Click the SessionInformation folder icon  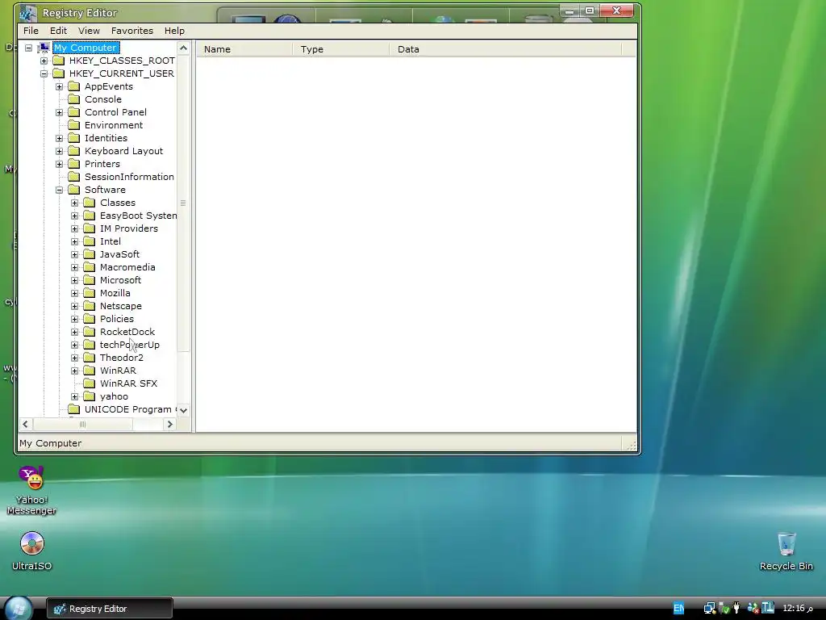point(74,177)
